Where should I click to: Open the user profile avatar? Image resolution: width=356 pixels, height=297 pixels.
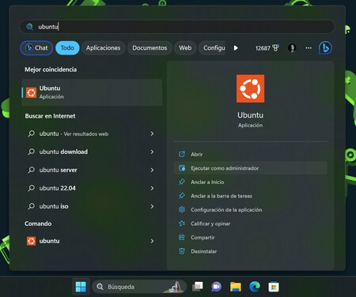292,48
